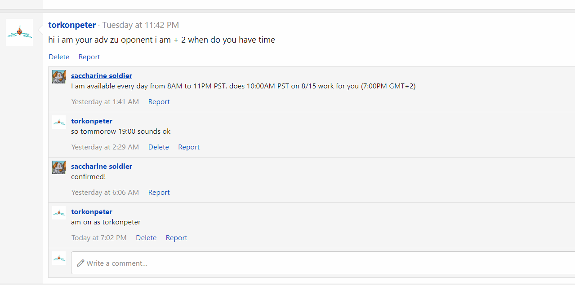The height and width of the screenshot is (285, 575).
Task: Delete the comment from Today at 7:02 PM
Action: coord(146,238)
